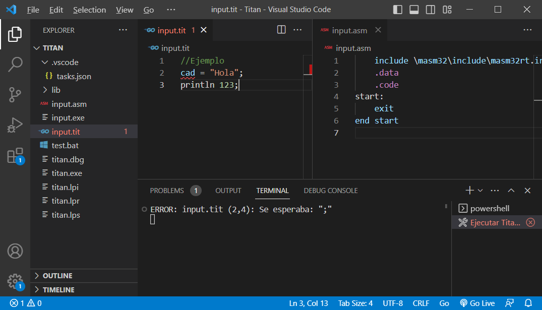Open the Extensions view
Image resolution: width=542 pixels, height=310 pixels.
(x=15, y=156)
